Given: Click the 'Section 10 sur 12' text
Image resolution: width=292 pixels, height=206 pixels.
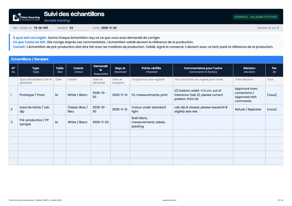Looking at the screenshot, I should coord(268,28).
